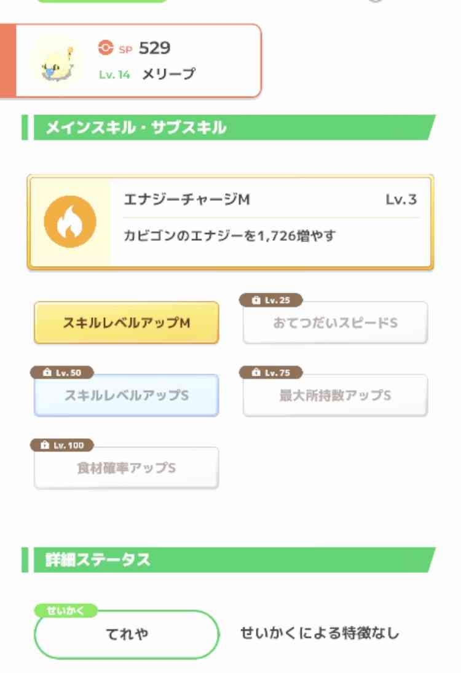
Task: Tap the SP 529 strength value
Action: pyautogui.click(x=154, y=48)
